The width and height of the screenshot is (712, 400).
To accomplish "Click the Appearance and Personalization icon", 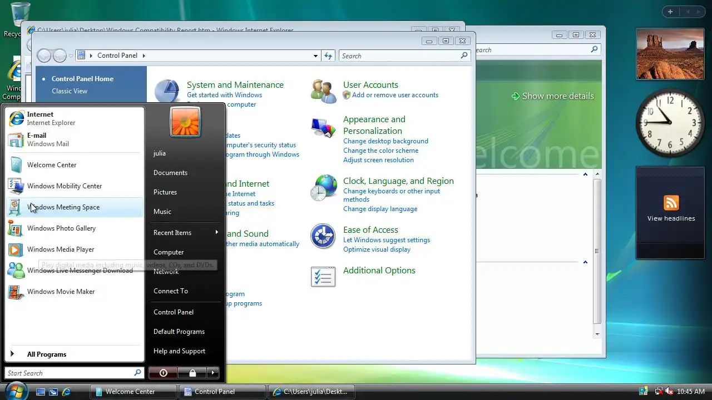I will coord(324,128).
